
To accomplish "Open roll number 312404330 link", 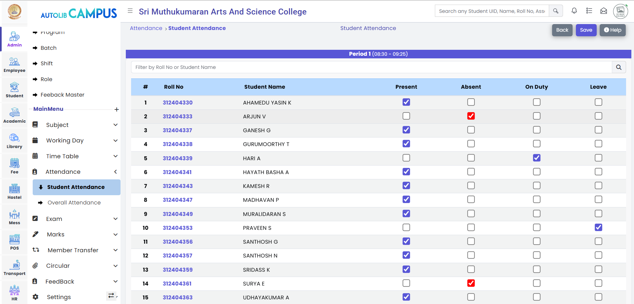I will pos(178,103).
